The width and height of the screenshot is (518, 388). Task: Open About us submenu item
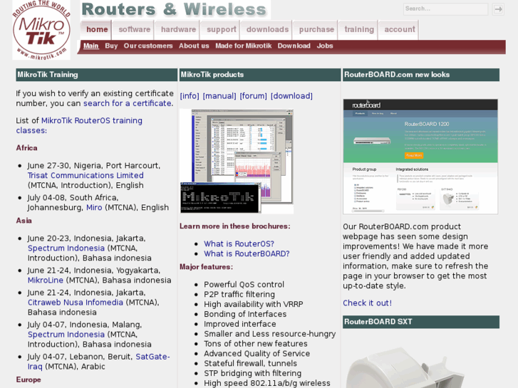(x=194, y=46)
